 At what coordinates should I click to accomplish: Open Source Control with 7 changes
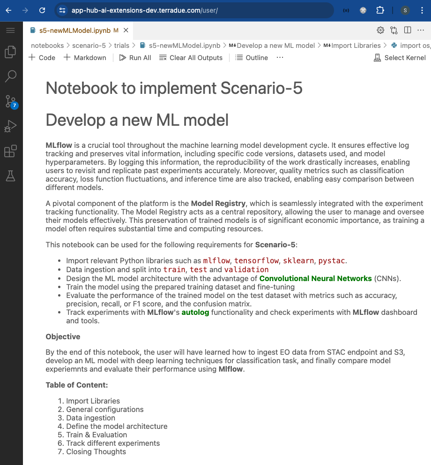tap(10, 101)
